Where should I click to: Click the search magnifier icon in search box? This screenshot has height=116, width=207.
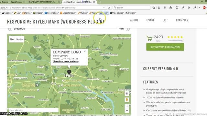tap(115, 8)
